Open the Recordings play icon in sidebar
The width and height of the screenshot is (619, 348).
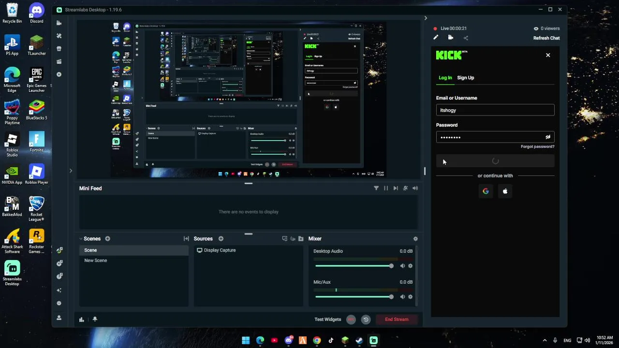point(59,74)
